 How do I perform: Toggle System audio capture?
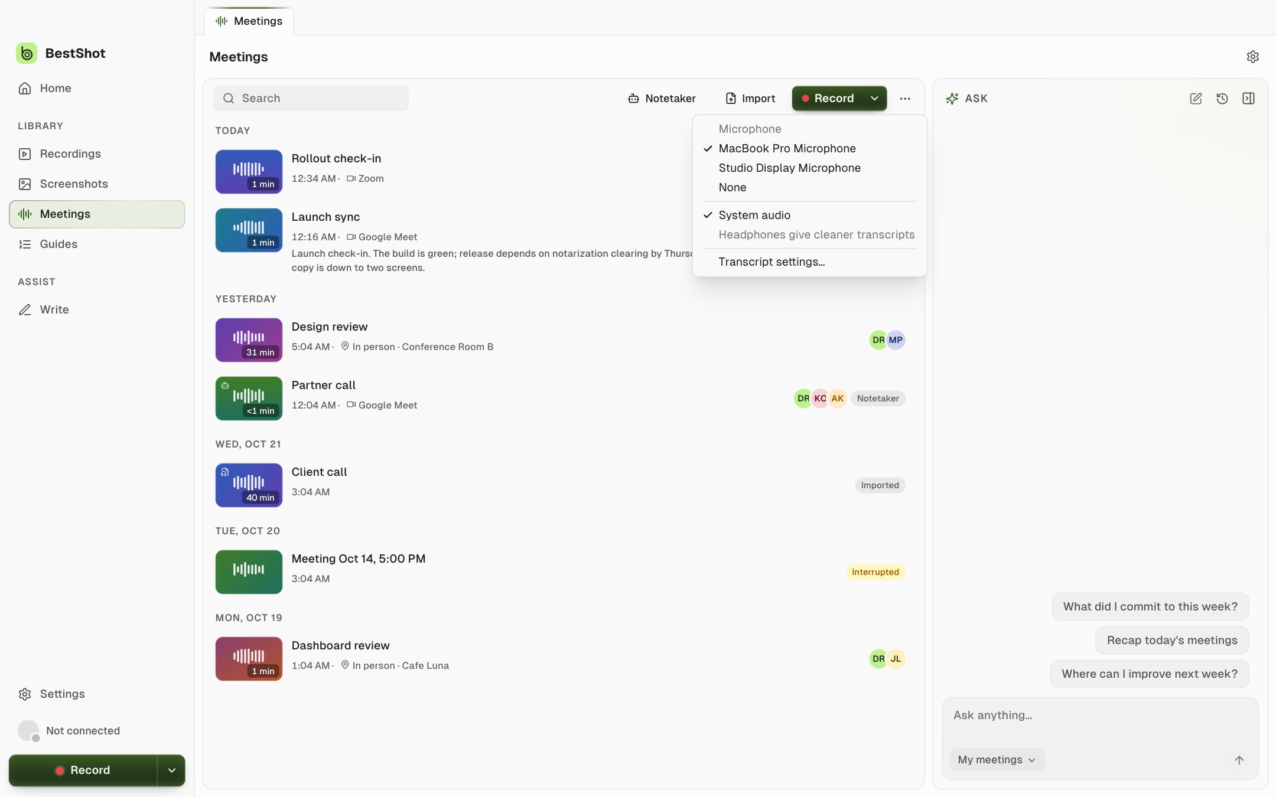click(809, 215)
